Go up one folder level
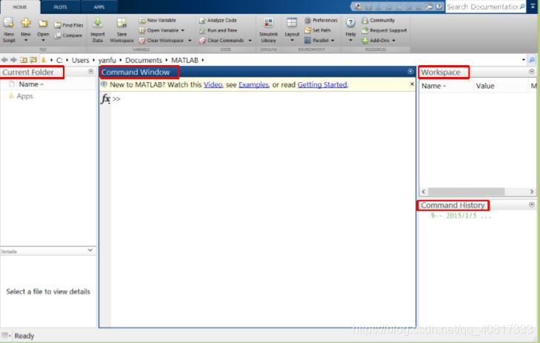The image size is (540, 343). [x=24, y=60]
